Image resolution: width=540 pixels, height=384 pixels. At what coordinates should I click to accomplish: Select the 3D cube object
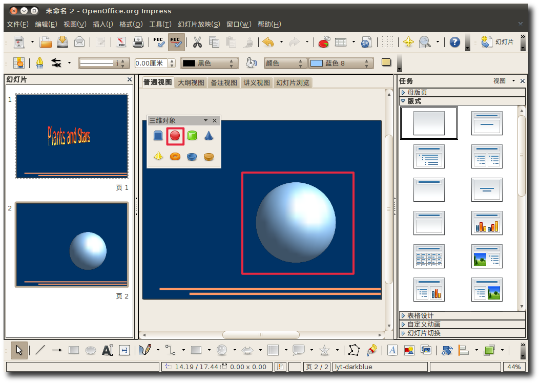pos(158,136)
